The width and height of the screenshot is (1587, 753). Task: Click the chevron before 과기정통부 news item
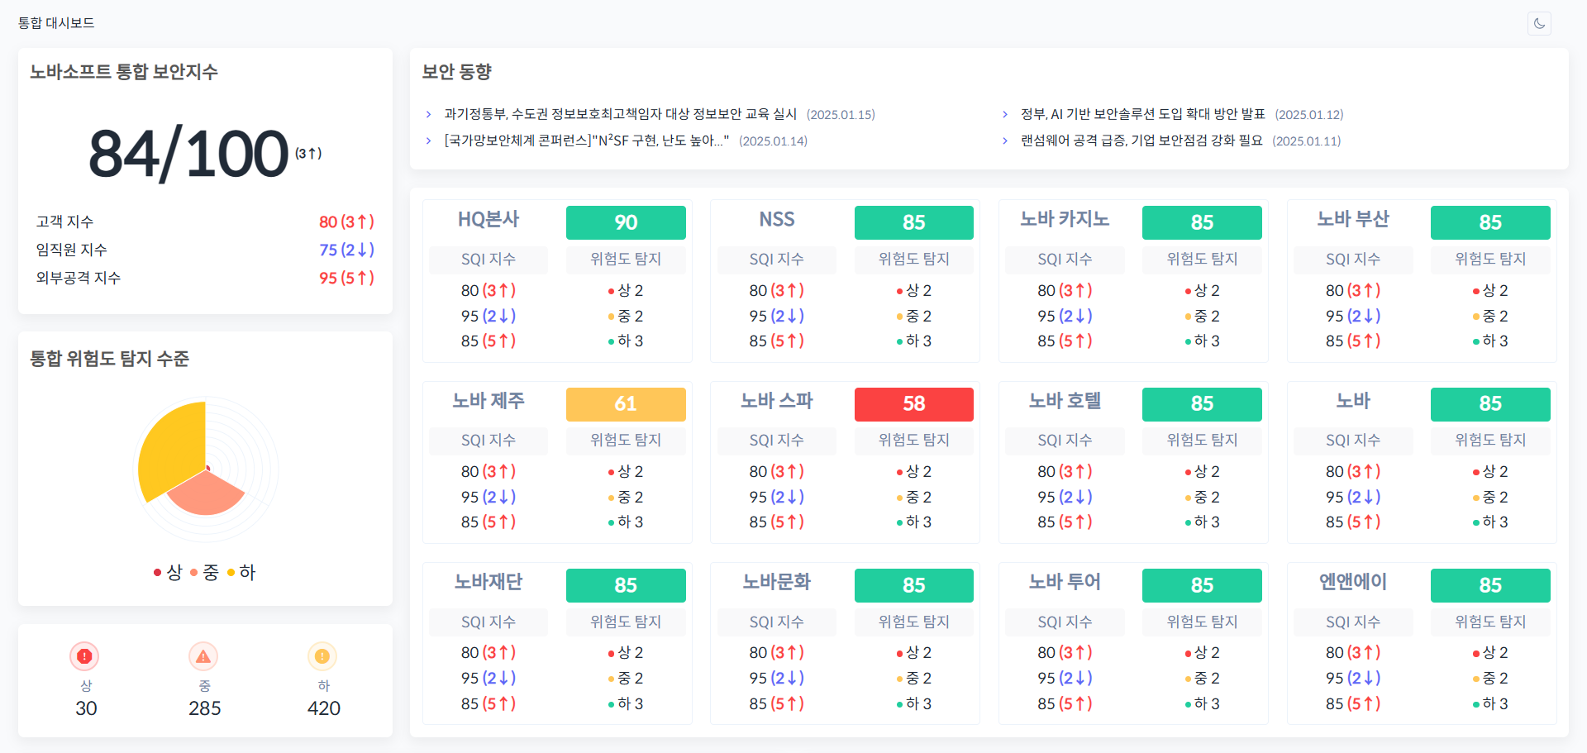pyautogui.click(x=428, y=114)
